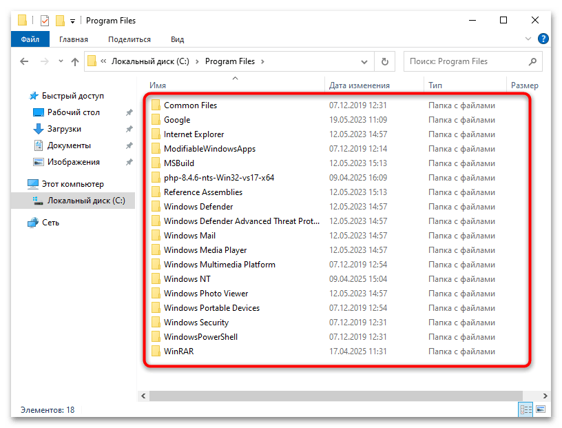Refresh the folder with the refresh icon
This screenshot has width=562, height=428.
pyautogui.click(x=384, y=62)
